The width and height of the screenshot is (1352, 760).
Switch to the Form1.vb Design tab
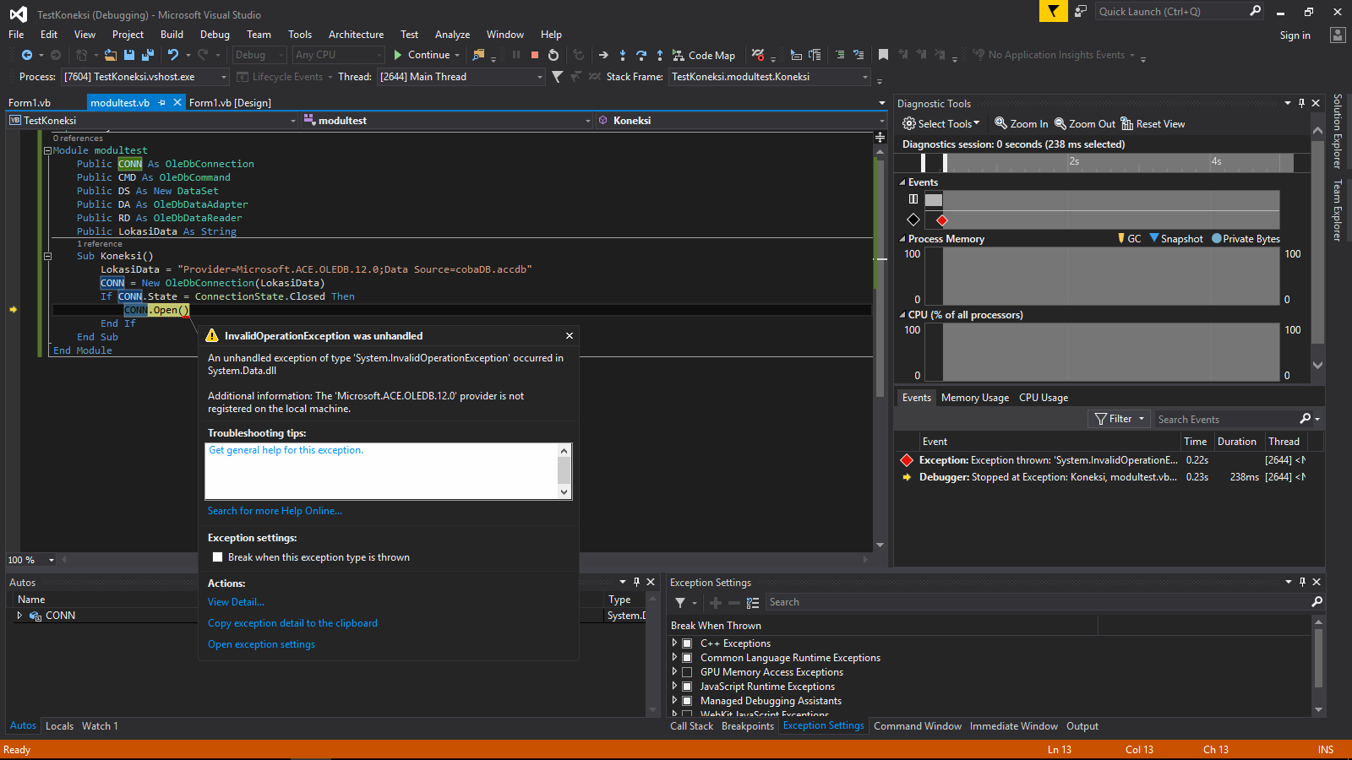(x=230, y=102)
